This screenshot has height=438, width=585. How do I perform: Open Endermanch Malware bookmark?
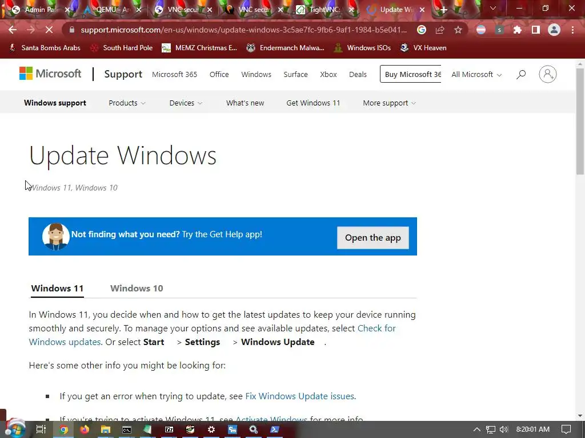286,48
